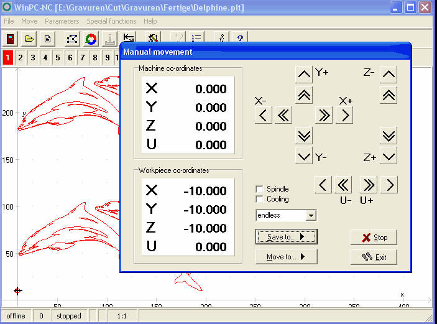437x324 pixels.
Task: Open the 'endless' step mode dropdown
Action: [x=311, y=216]
